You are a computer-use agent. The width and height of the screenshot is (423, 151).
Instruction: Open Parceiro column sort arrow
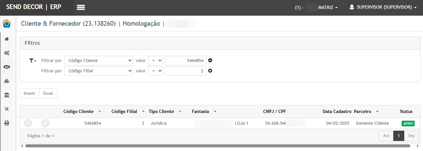377,112
